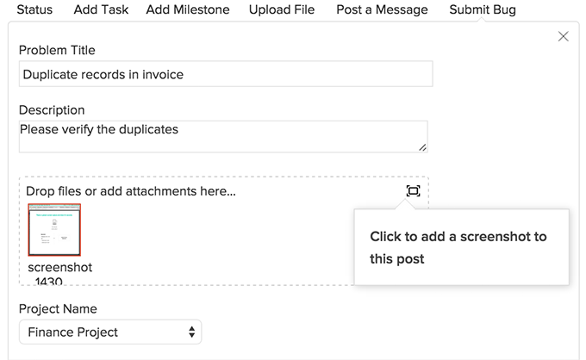586x360 pixels.
Task: Click into the Problem Title field
Action: [225, 74]
